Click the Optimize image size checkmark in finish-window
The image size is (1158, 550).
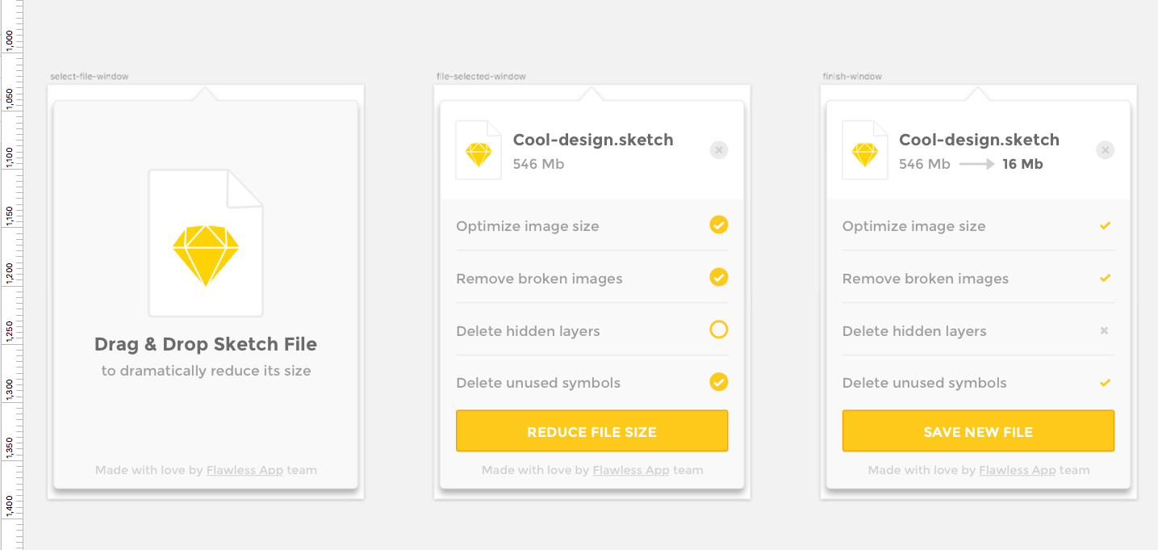click(x=1105, y=225)
